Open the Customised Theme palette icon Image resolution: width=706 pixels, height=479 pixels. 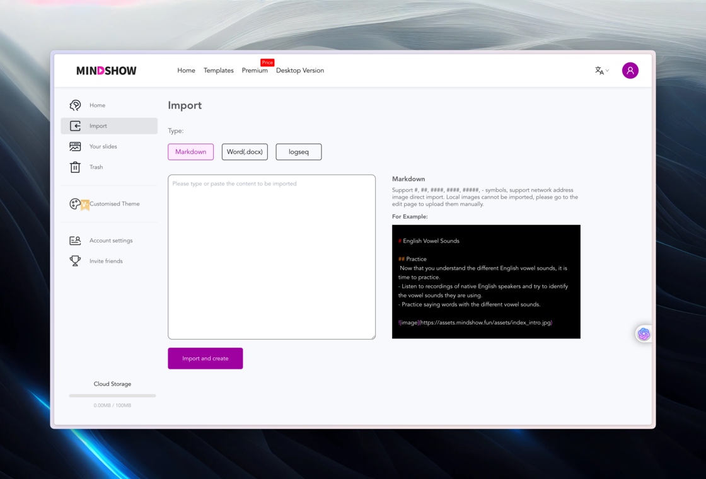tap(75, 204)
